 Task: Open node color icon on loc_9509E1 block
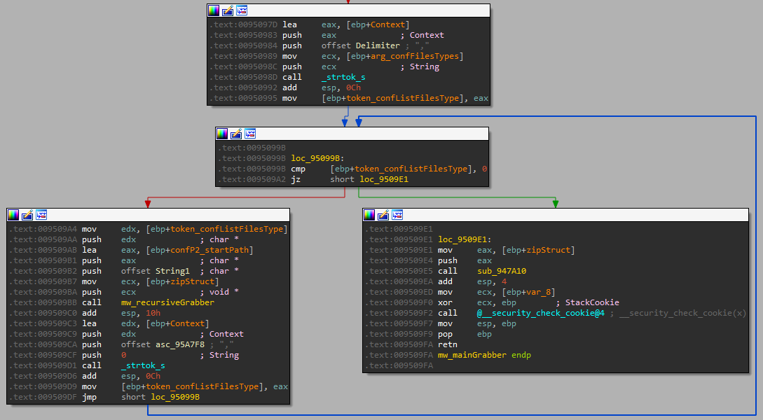[x=369, y=215]
